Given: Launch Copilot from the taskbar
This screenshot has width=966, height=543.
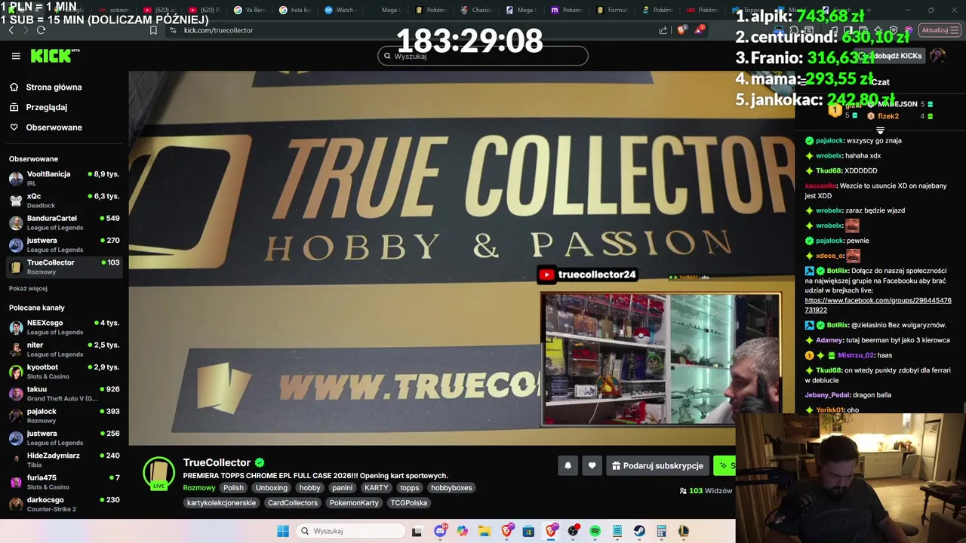Looking at the screenshot, I should pos(462,531).
